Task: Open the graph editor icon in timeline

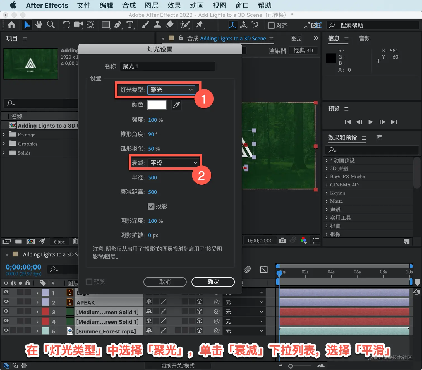Action: tap(263, 269)
